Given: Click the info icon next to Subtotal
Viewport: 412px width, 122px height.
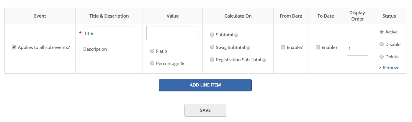Looking at the screenshot, I should [x=236, y=35].
